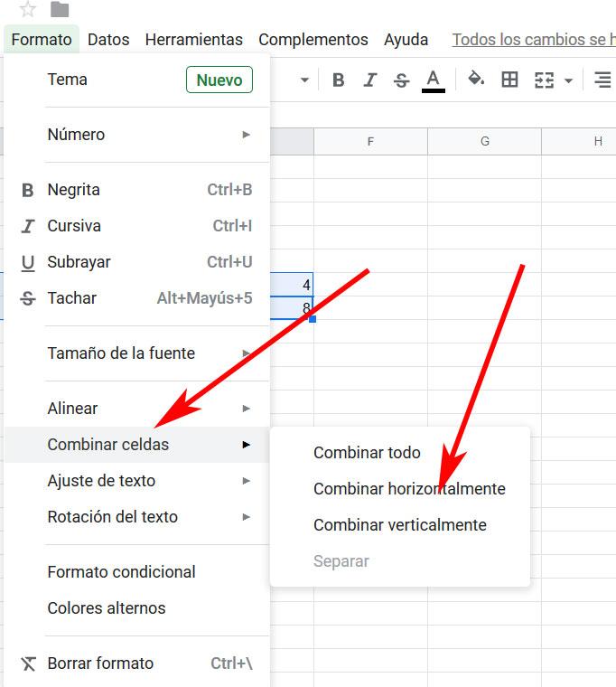Choose Cursiva from the Formato menu
The height and width of the screenshot is (687, 616).
pyautogui.click(x=137, y=226)
